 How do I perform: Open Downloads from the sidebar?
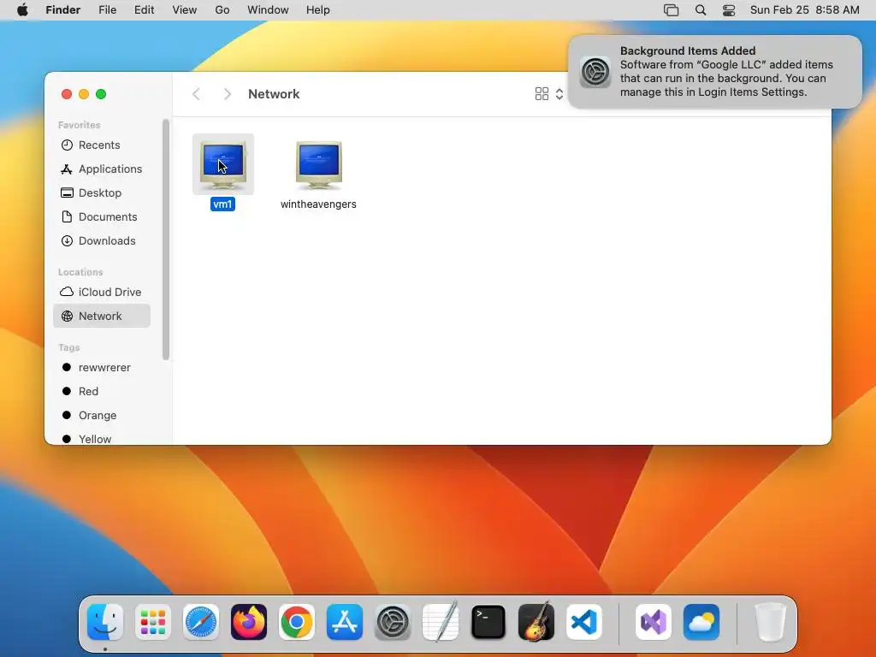(102, 240)
